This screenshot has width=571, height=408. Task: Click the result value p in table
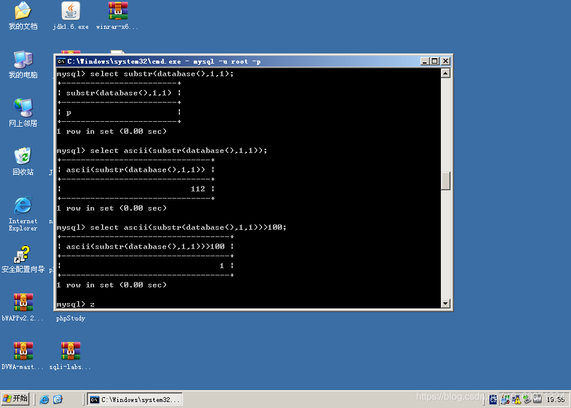[x=68, y=113]
